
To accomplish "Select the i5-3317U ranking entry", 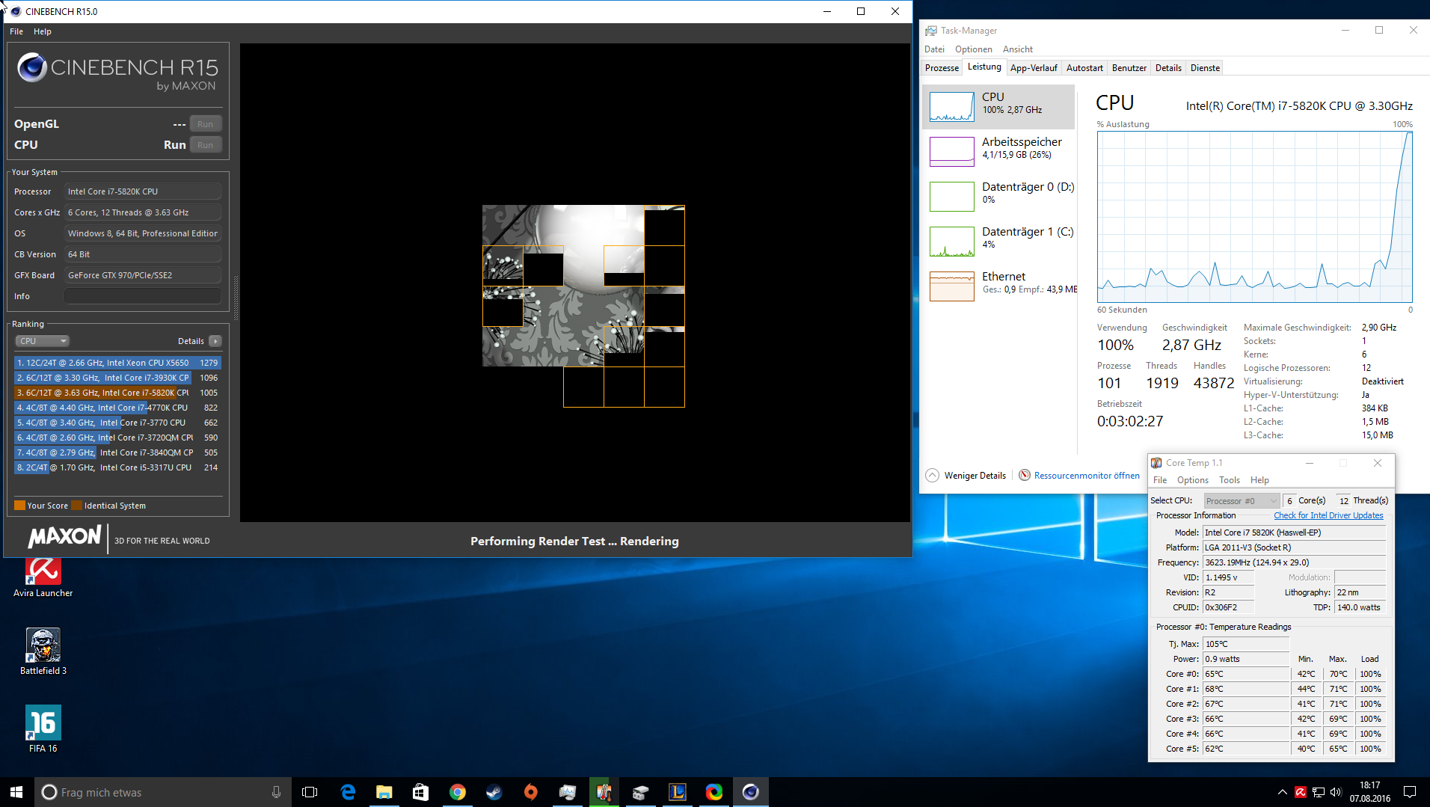I will point(117,467).
